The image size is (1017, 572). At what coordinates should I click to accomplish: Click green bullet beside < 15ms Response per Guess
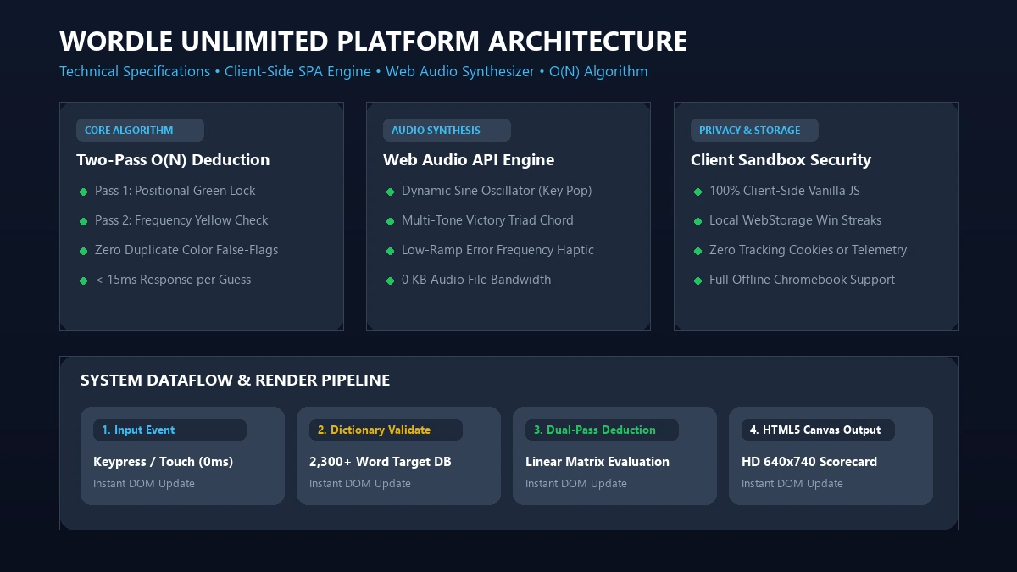(x=83, y=280)
